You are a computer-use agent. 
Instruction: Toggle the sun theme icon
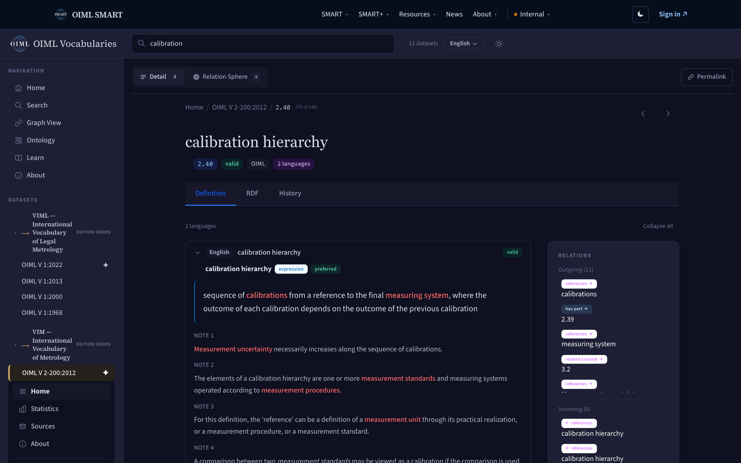point(499,43)
